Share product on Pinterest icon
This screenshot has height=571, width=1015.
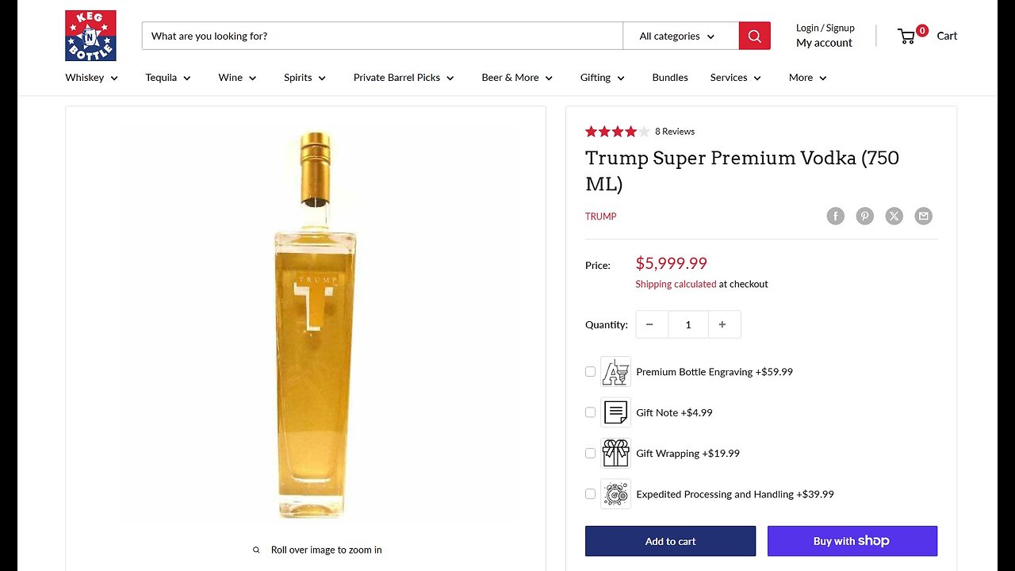tap(865, 216)
